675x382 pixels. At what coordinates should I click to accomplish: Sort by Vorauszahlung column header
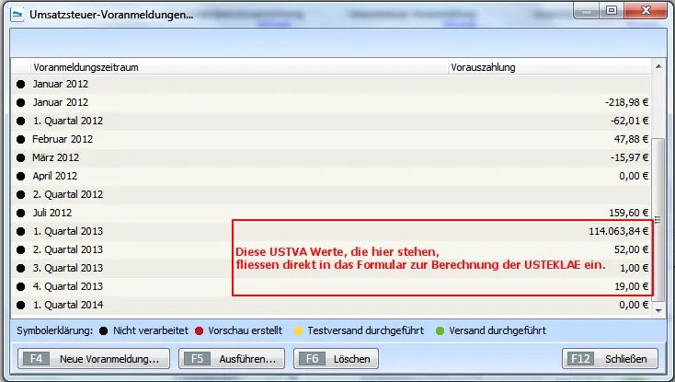[552, 67]
